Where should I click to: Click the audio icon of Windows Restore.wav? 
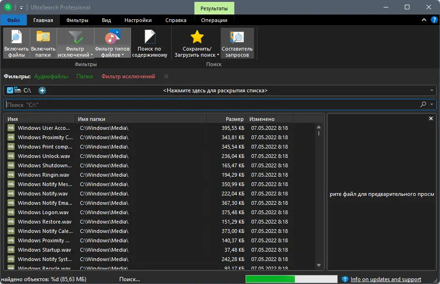pos(11,222)
